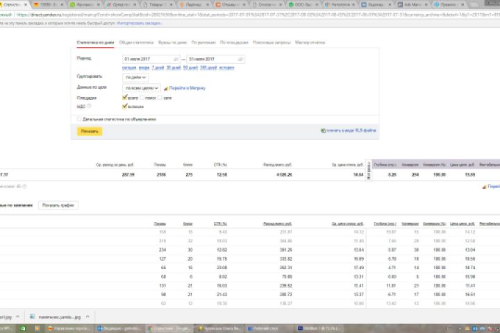This screenshot has width=500, height=333.
Task: Sort the table by 'Показы' column header
Action: (x=160, y=223)
